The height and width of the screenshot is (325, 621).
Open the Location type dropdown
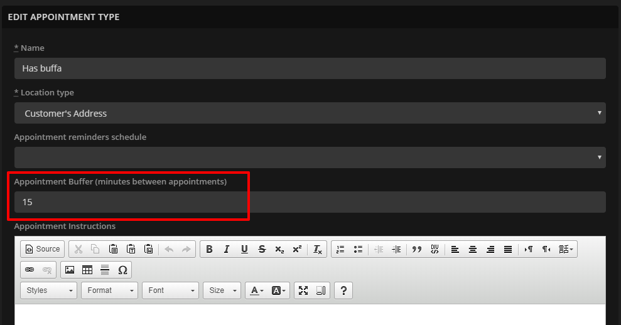click(310, 114)
